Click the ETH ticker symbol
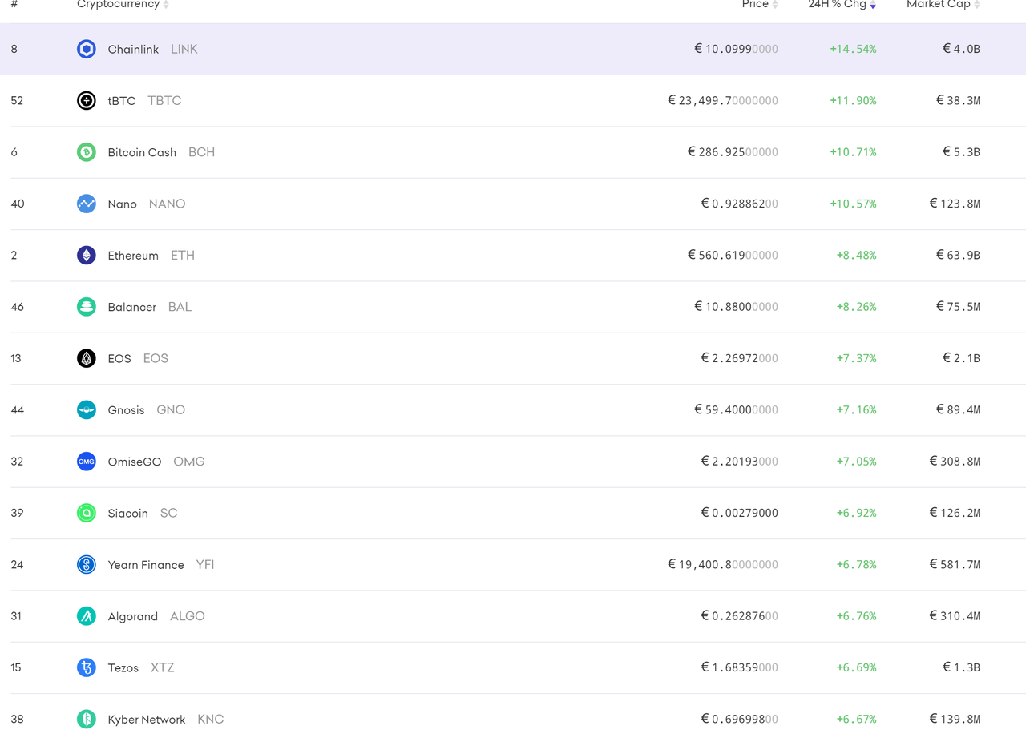This screenshot has width=1026, height=742. (x=183, y=255)
